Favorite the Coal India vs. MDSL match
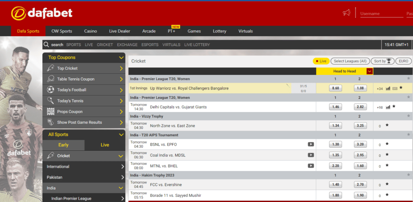 click(x=387, y=154)
